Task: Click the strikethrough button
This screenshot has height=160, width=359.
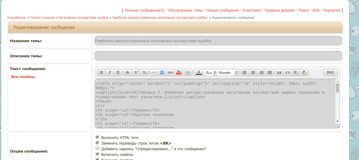Action: click(x=128, y=72)
